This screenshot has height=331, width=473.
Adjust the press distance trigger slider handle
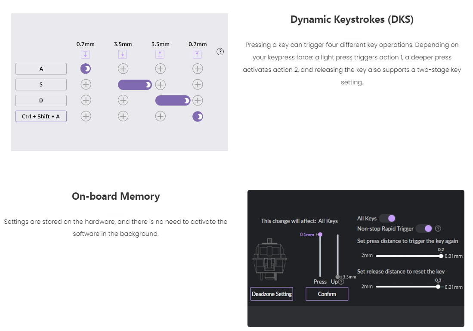click(x=441, y=256)
